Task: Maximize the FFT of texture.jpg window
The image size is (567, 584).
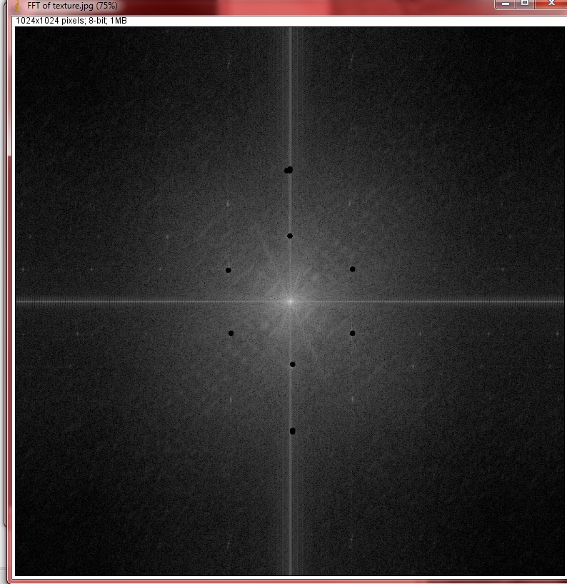Action: pyautogui.click(x=525, y=4)
